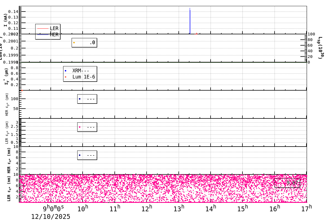Screen dimensions: 327x220
Task: Click the 12/10/2025 date label
Action: pos(51,216)
